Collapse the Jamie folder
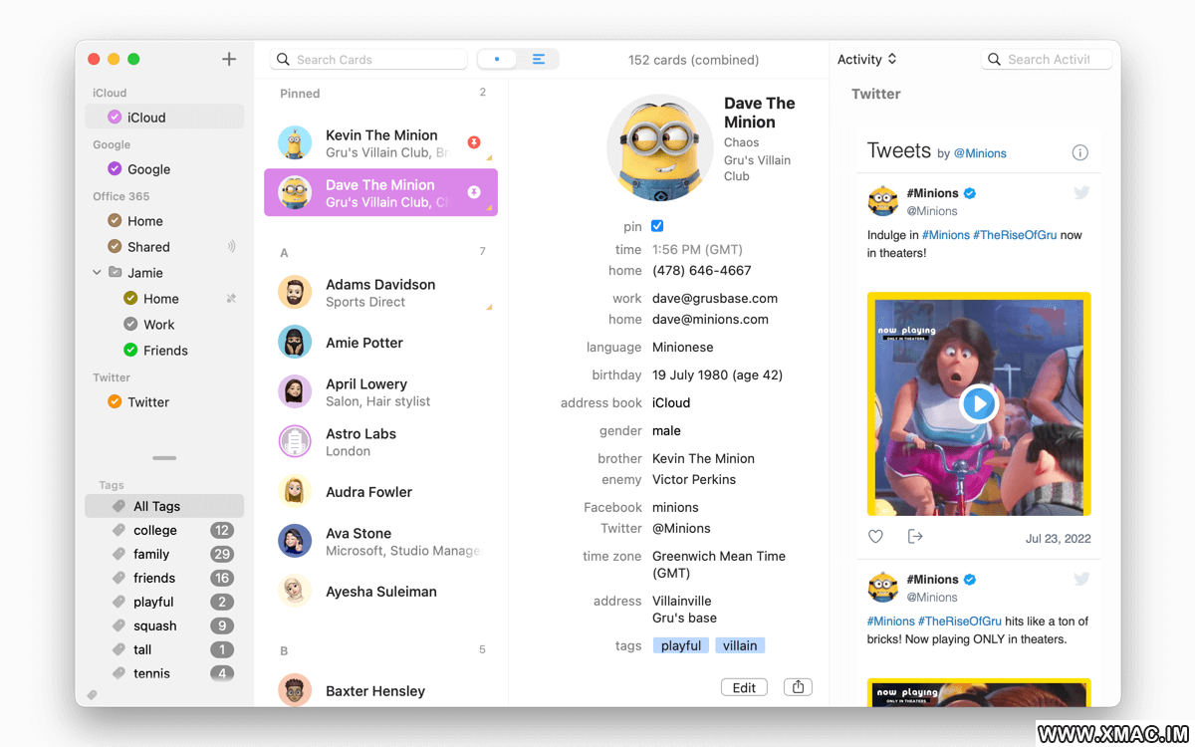The width and height of the screenshot is (1195, 747). 97,273
